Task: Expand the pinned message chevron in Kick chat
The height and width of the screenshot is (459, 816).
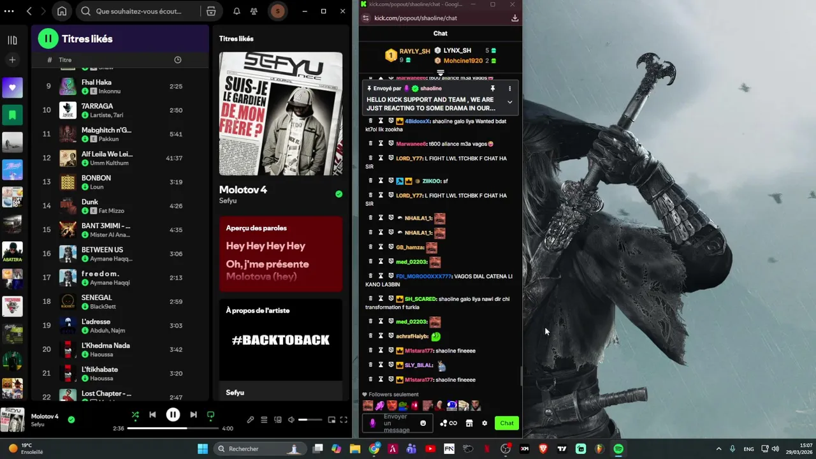Action: pyautogui.click(x=509, y=102)
